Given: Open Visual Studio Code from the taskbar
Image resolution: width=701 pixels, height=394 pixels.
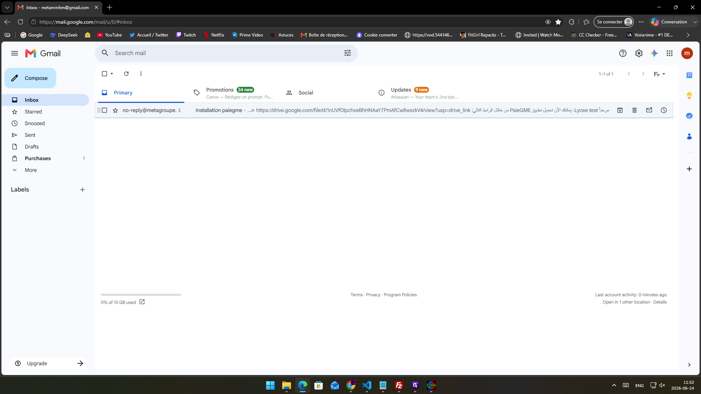Looking at the screenshot, I should (367, 385).
